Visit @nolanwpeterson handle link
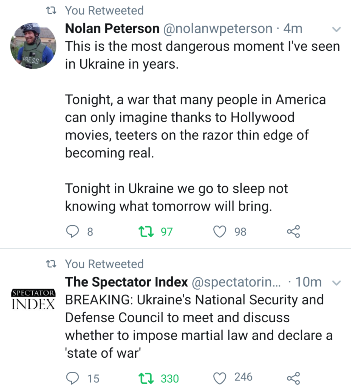This screenshot has height=387, width=351. tap(218, 29)
